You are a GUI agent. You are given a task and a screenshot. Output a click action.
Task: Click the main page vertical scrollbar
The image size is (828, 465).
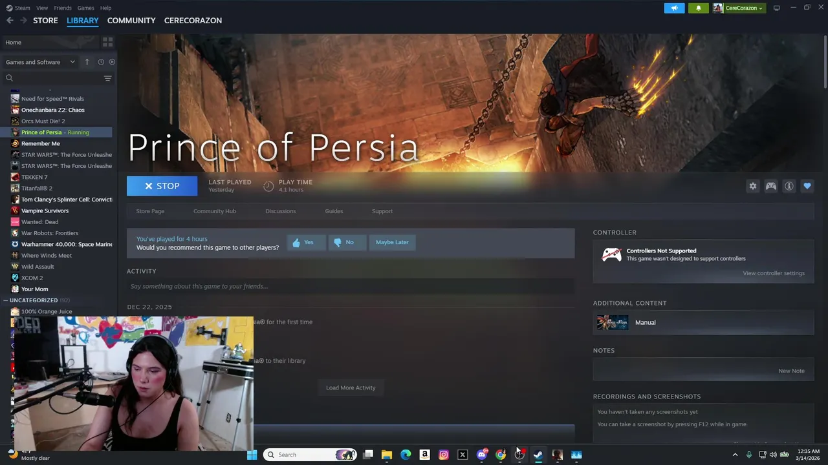[x=825, y=61]
